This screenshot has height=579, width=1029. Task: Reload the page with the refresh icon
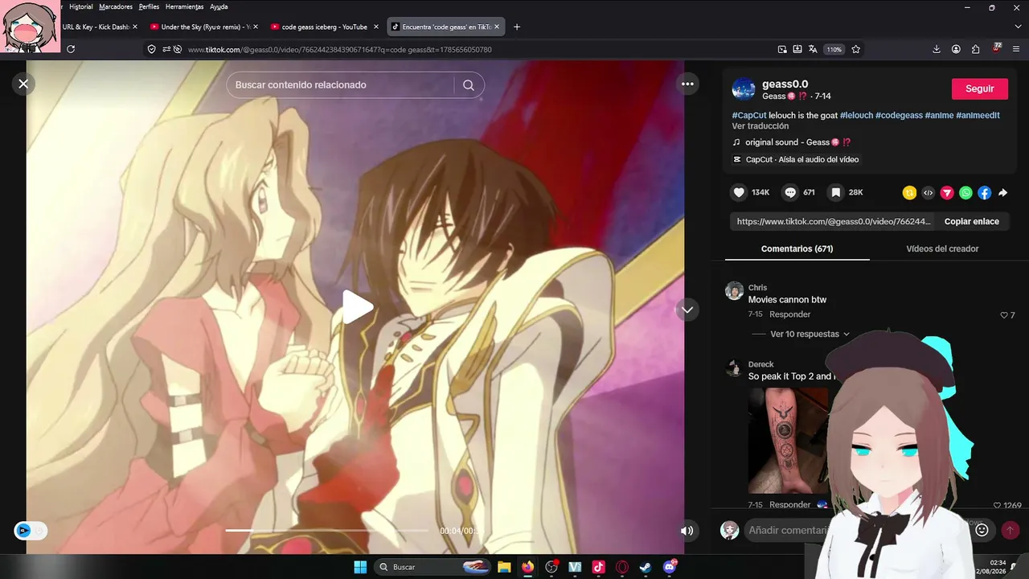click(71, 49)
